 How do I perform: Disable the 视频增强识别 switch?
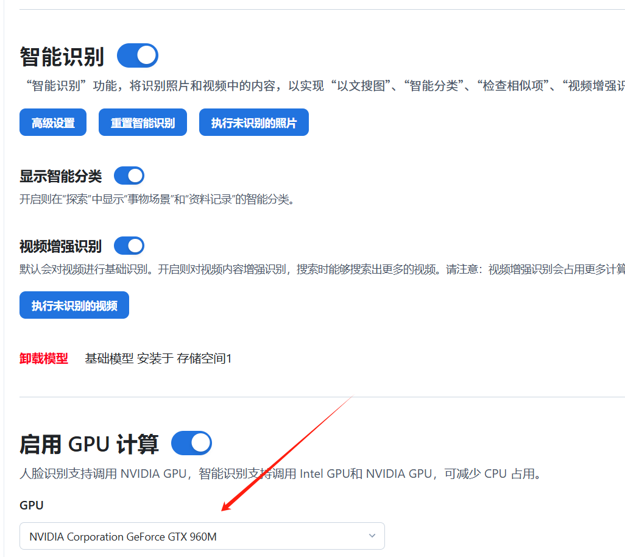[x=129, y=246]
